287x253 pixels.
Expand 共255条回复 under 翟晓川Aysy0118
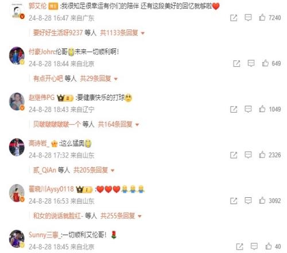(121, 216)
